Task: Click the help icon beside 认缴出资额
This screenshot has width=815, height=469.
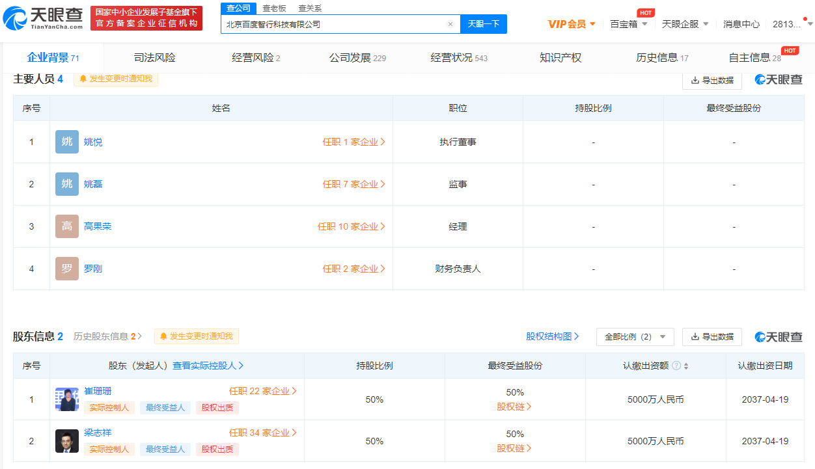Action: [x=676, y=366]
